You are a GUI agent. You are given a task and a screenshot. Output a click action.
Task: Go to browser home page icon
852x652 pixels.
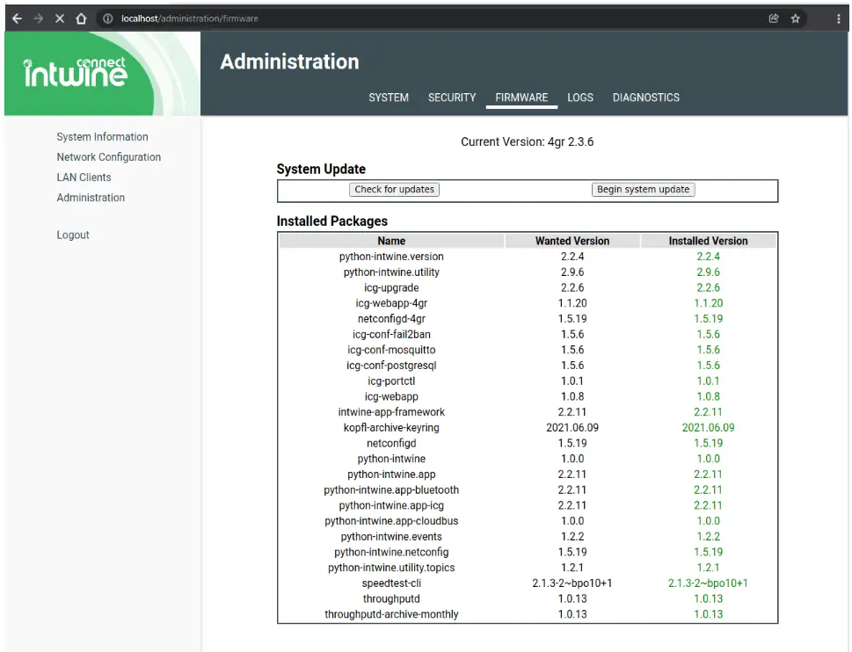click(81, 18)
